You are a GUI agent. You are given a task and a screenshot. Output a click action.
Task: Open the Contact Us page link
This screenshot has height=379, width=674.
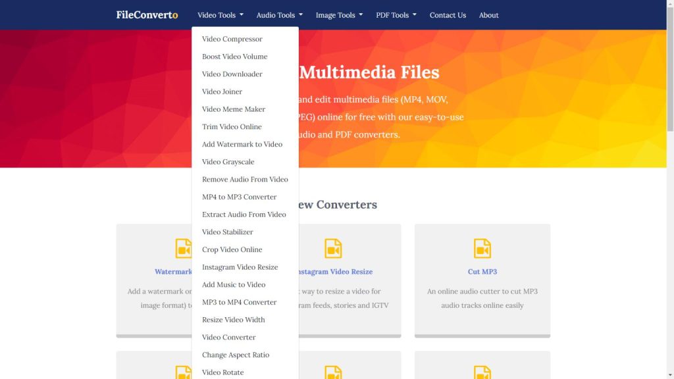(448, 15)
